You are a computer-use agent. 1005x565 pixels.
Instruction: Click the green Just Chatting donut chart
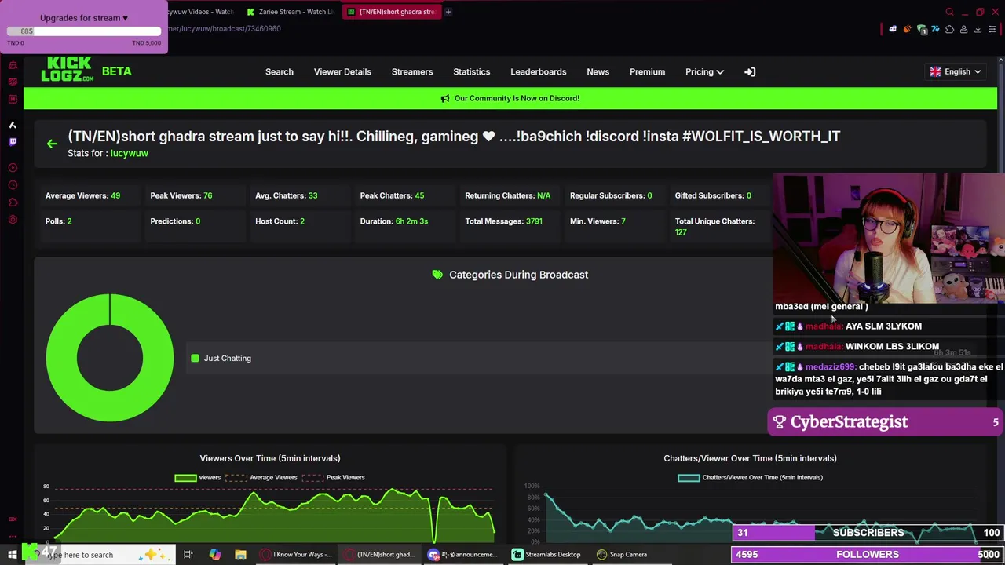coord(110,358)
